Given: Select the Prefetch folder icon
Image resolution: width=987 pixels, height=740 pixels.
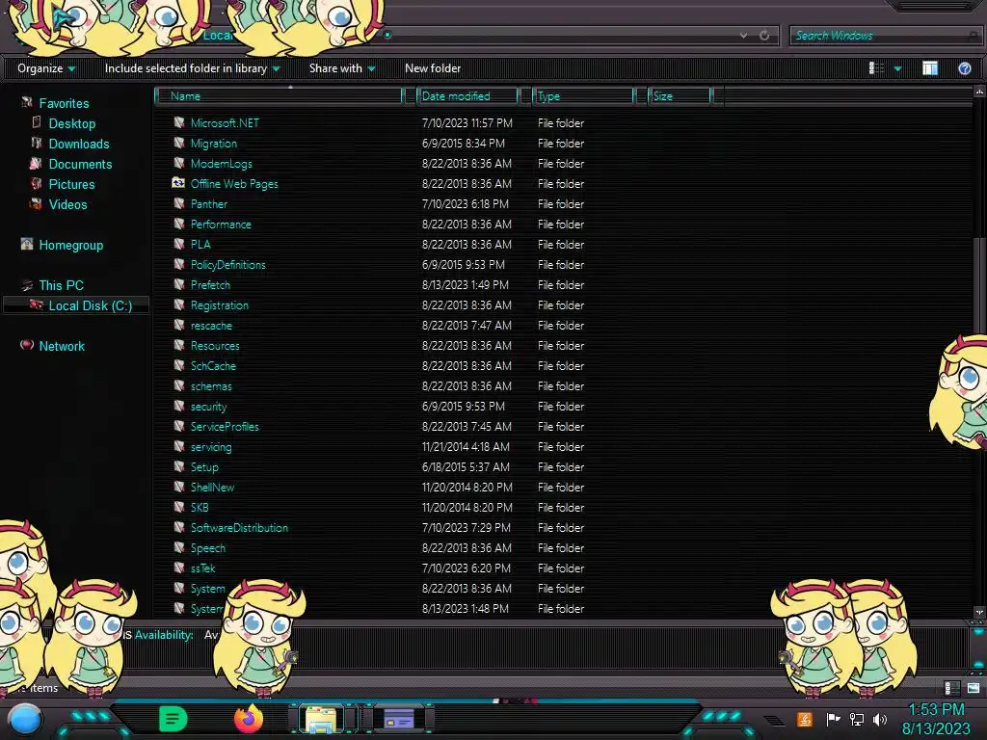Looking at the screenshot, I should 178,284.
